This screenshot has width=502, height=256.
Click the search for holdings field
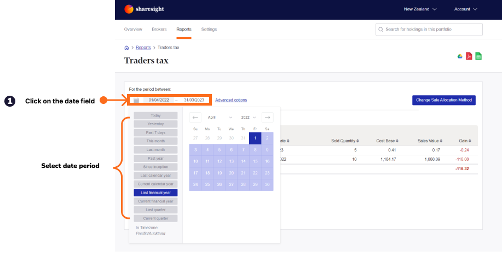[429, 30]
